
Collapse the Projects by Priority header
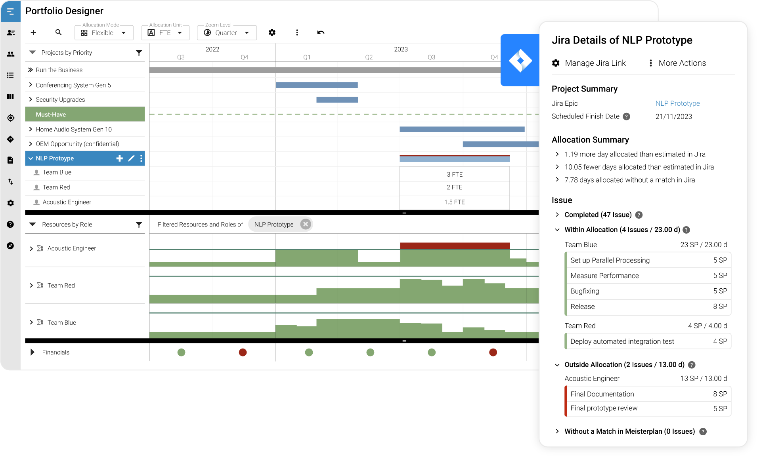pos(33,53)
